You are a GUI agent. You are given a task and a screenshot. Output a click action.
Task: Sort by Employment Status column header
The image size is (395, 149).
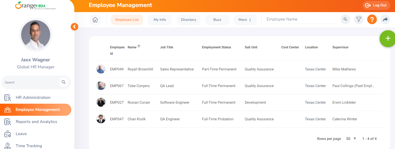pos(216,47)
